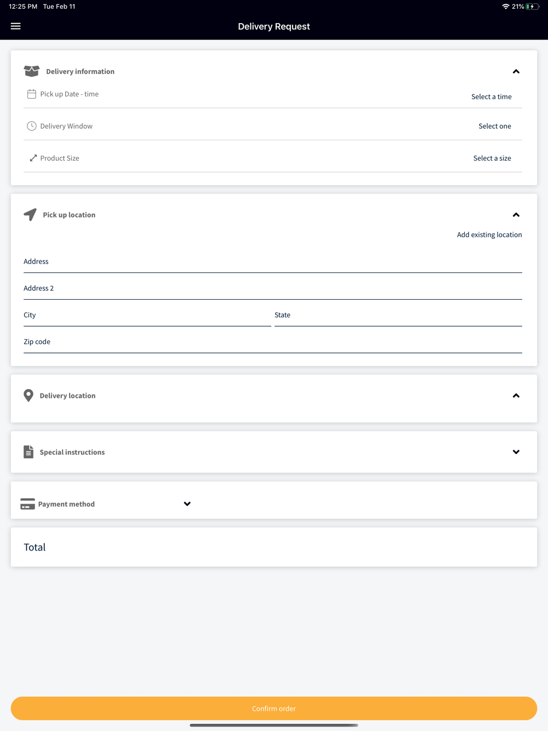Choose a delivery window via Select one
Screen dimensions: 548x731
(495, 126)
